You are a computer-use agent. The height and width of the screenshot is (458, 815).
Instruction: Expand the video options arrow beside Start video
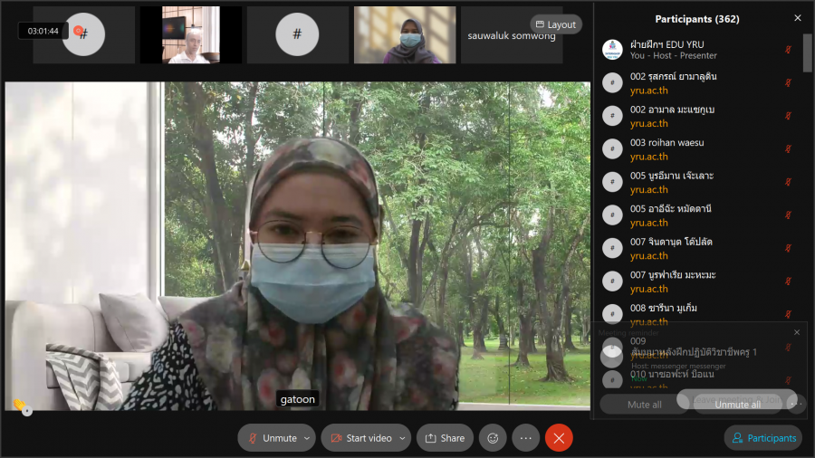(x=402, y=438)
